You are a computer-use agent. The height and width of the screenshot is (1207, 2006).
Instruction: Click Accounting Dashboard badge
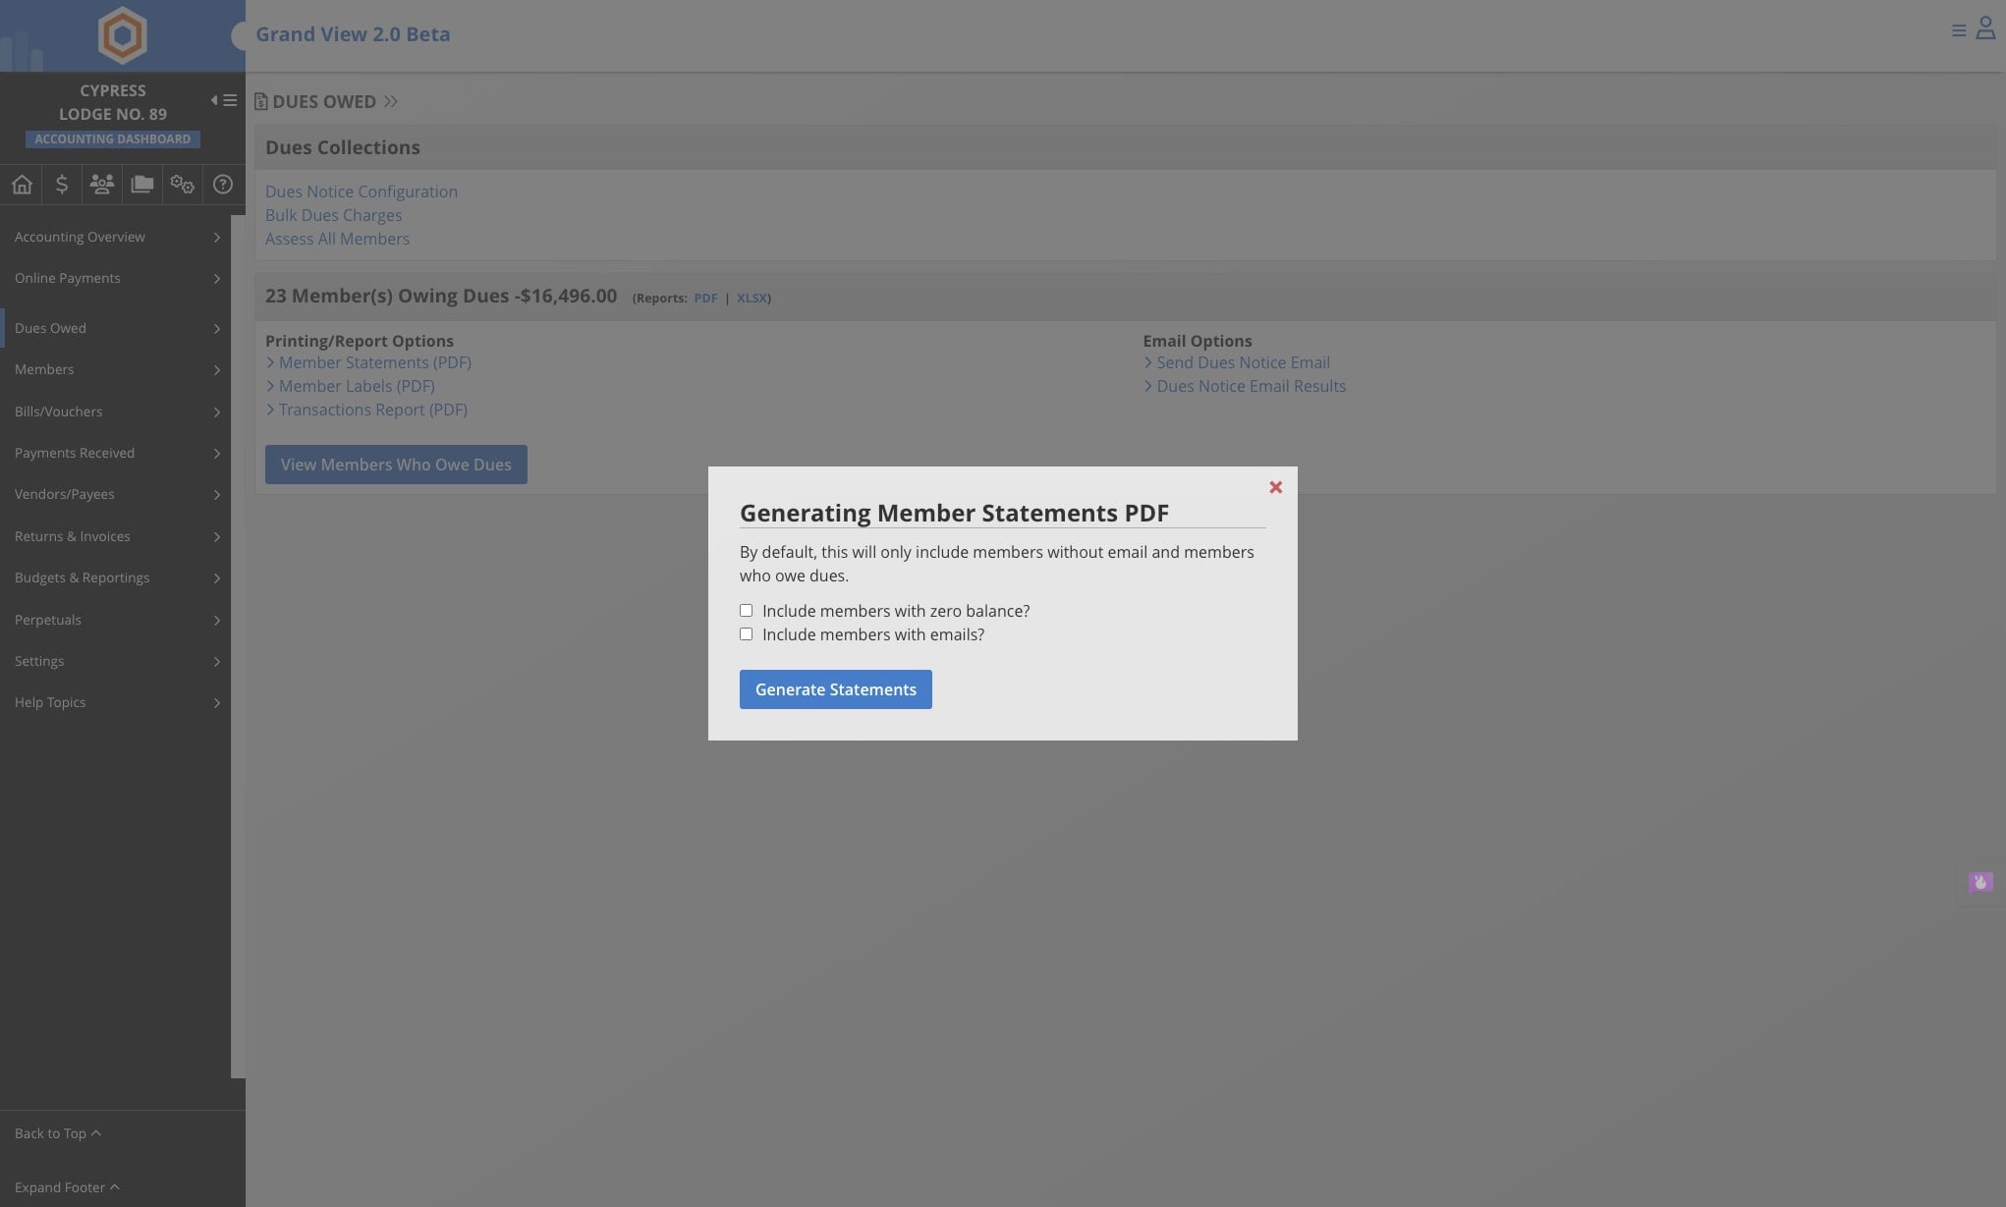point(113,139)
